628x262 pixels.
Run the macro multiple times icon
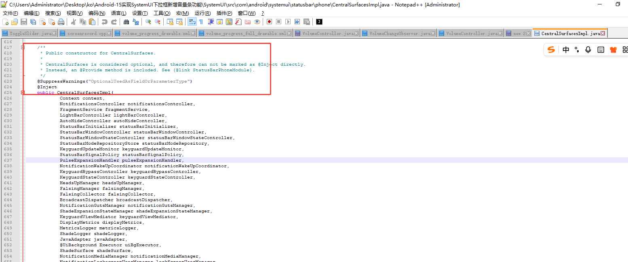(x=297, y=22)
